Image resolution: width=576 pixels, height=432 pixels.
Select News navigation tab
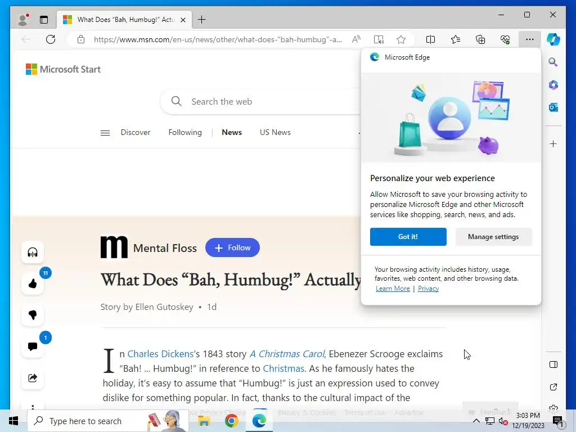coord(232,132)
